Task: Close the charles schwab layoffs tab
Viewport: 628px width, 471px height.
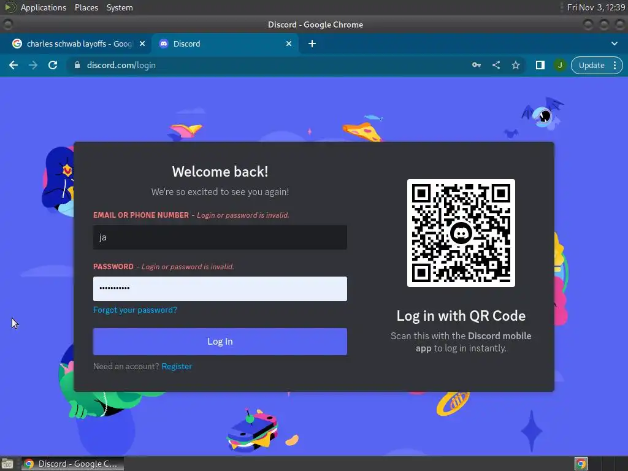Action: [x=142, y=44]
